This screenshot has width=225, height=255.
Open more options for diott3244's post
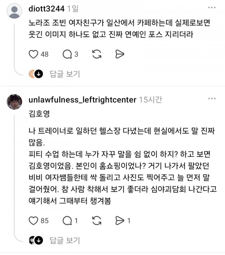pyautogui.click(x=212, y=7)
